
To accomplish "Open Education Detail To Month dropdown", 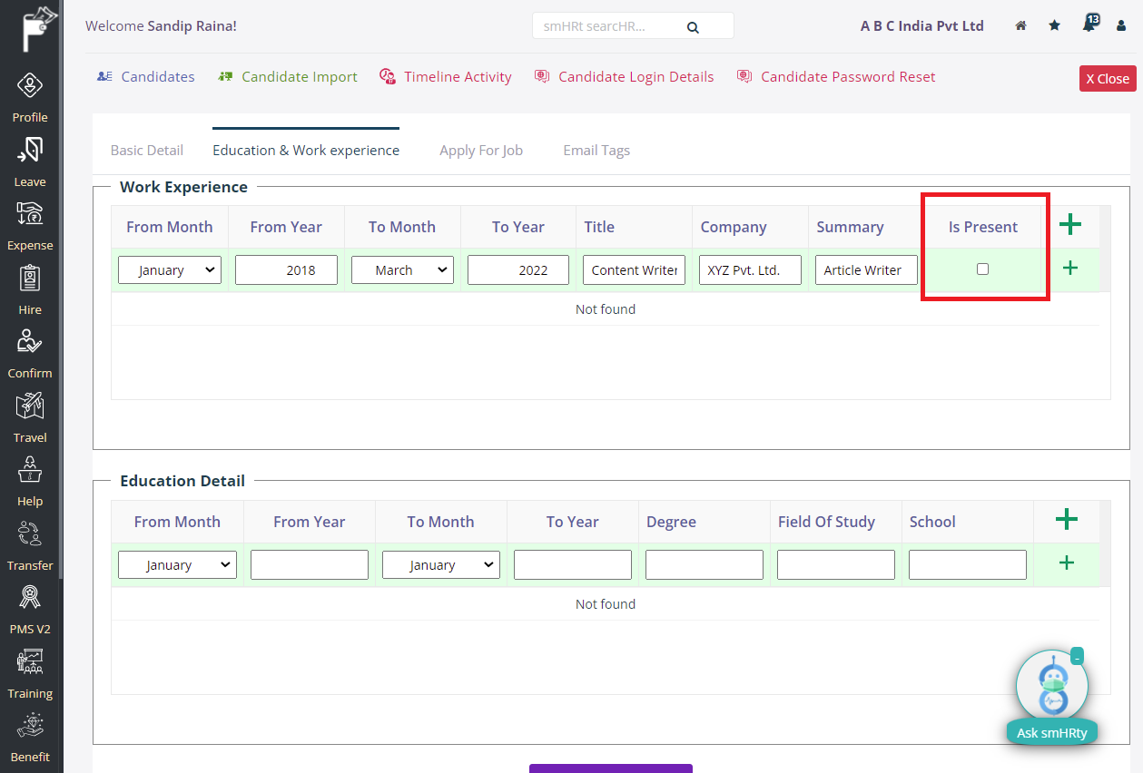I will [x=440, y=564].
